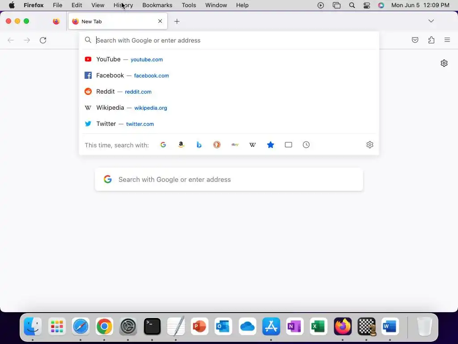
Task: Open the Edit menu
Action: pos(76,5)
